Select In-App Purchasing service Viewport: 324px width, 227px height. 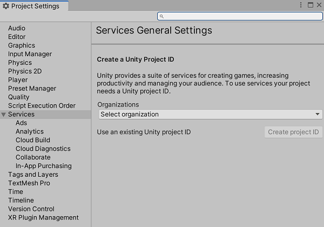pos(43,166)
